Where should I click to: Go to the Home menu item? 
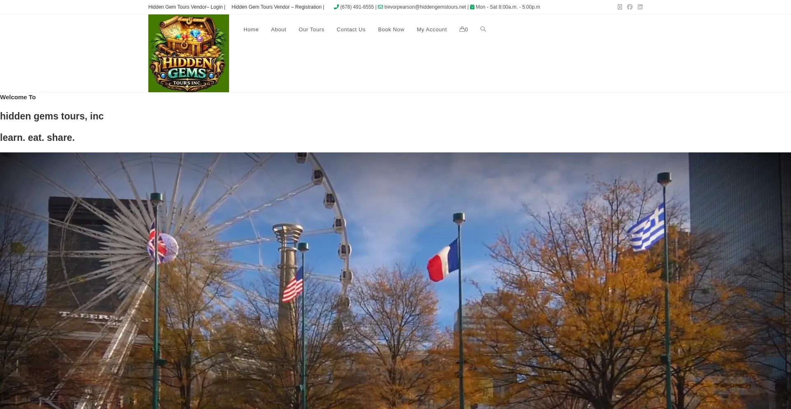point(251,30)
